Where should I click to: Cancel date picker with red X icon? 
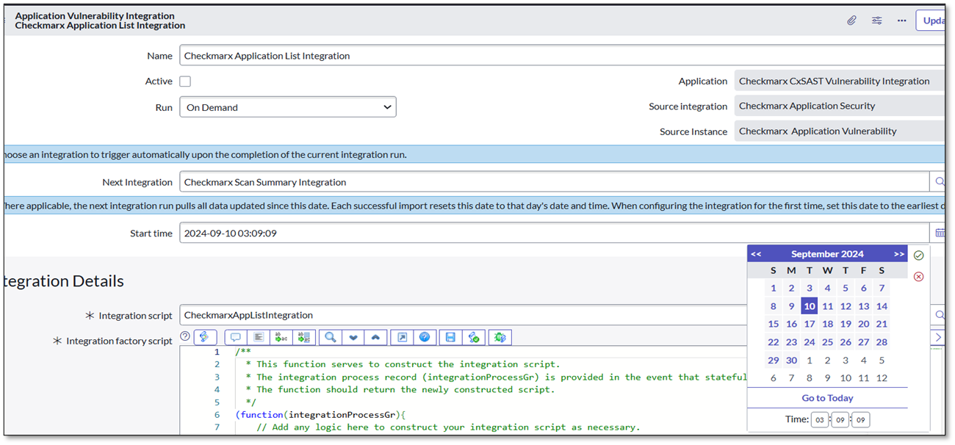tap(918, 277)
